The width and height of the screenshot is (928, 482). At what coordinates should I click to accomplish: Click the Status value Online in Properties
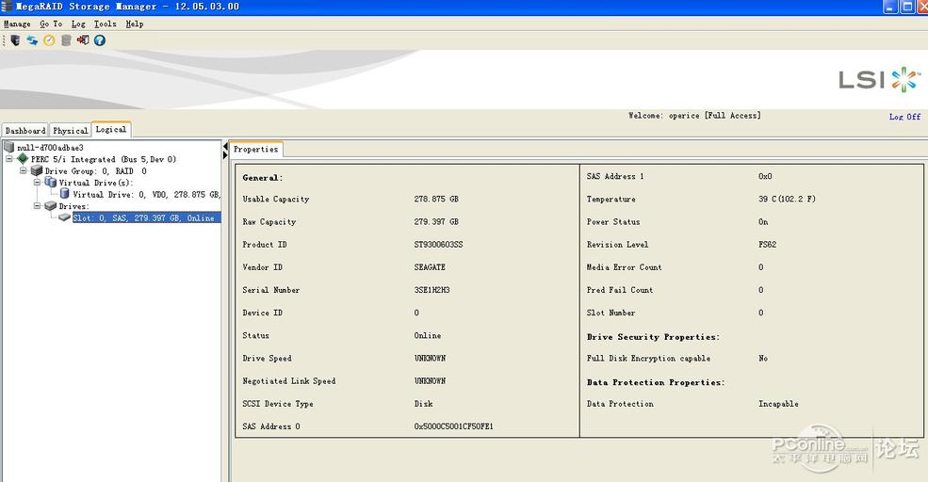coord(428,335)
